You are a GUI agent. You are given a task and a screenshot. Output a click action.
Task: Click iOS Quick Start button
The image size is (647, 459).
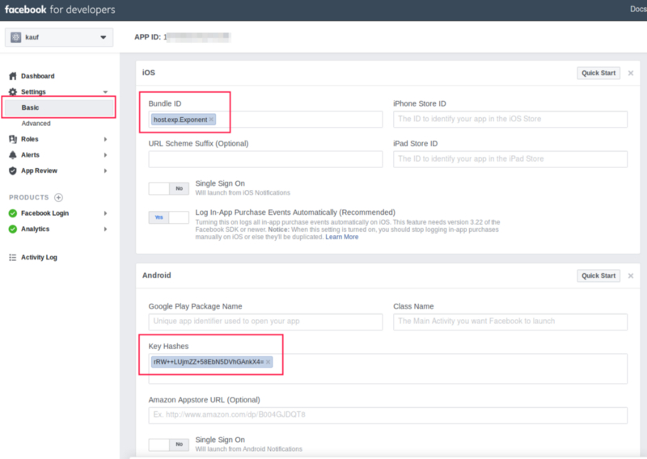598,73
